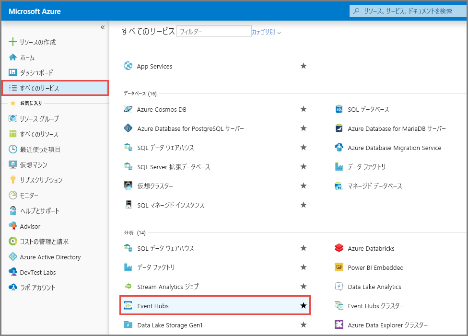This screenshot has width=468, height=336.
Task: Click SQL データ ウェアハウス icon in the 分析 section
Action: pyautogui.click(x=128, y=248)
